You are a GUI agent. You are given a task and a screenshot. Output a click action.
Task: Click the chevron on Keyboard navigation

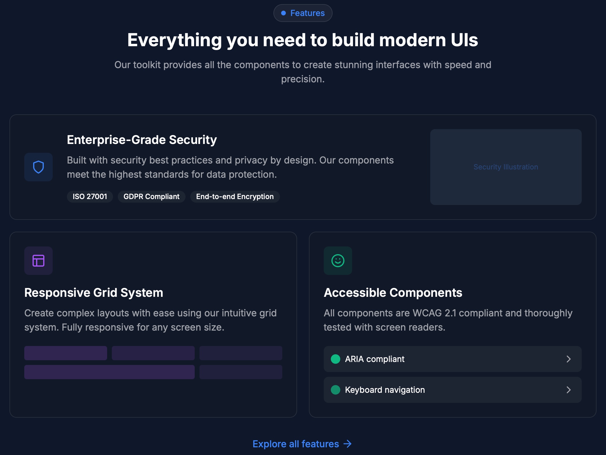(569, 390)
